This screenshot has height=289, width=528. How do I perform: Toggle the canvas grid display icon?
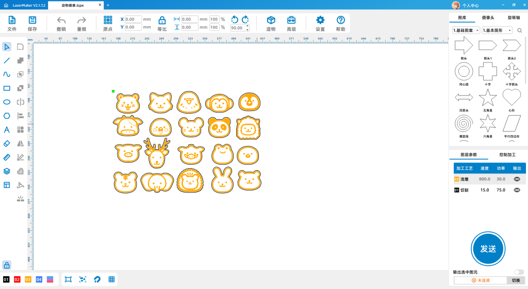[x=111, y=279]
